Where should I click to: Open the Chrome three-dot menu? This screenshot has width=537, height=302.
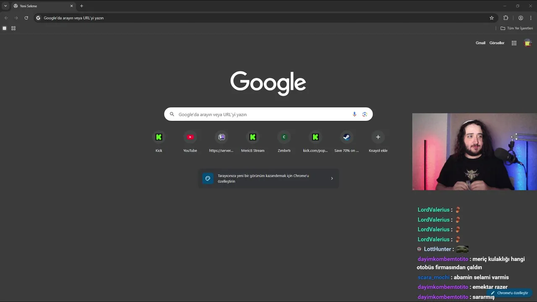531,18
